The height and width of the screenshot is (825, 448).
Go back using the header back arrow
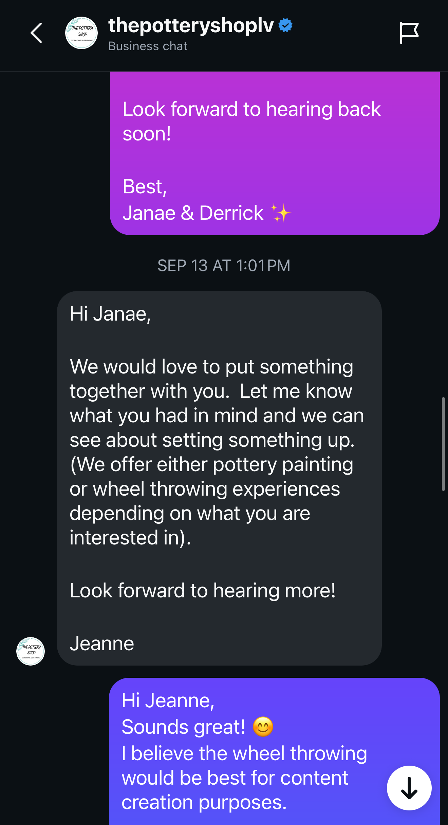[x=36, y=33]
